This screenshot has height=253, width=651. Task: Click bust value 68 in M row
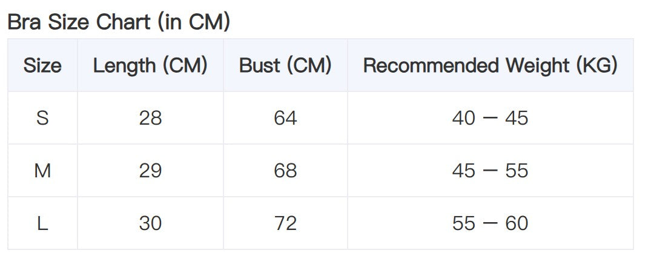click(x=285, y=171)
